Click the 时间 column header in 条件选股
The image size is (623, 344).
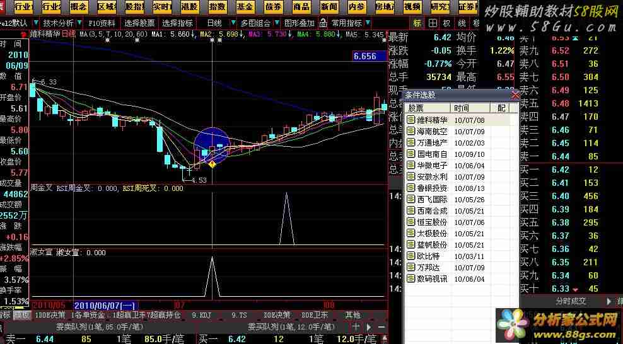[462, 108]
